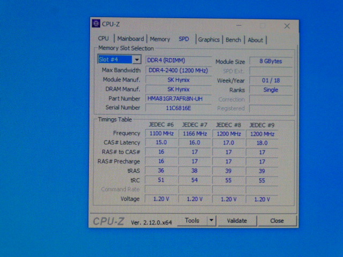Click the 01 / 18 week/year value

point(271,80)
